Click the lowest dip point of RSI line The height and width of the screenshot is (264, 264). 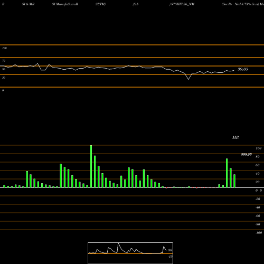(188, 79)
